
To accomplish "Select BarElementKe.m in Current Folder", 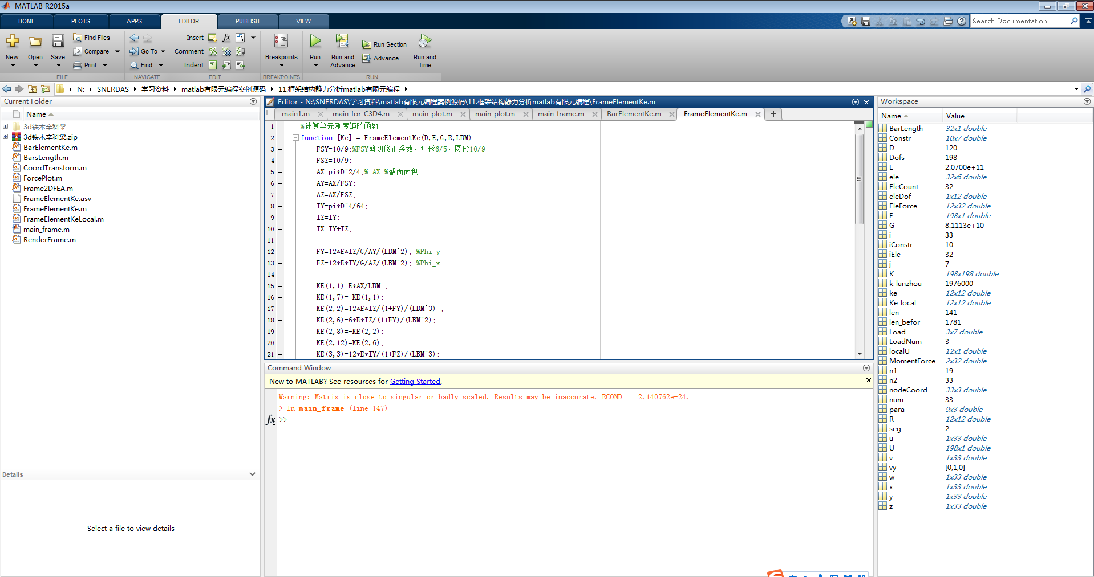I will pos(50,147).
